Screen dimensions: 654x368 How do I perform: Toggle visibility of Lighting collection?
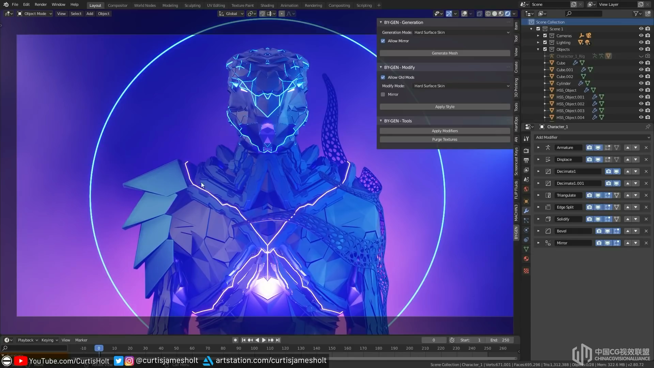(641, 42)
